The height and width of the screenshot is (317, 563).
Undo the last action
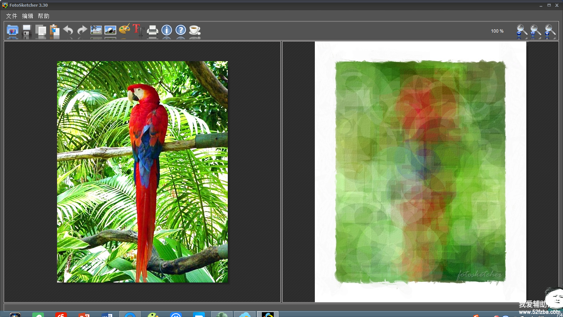click(x=68, y=30)
